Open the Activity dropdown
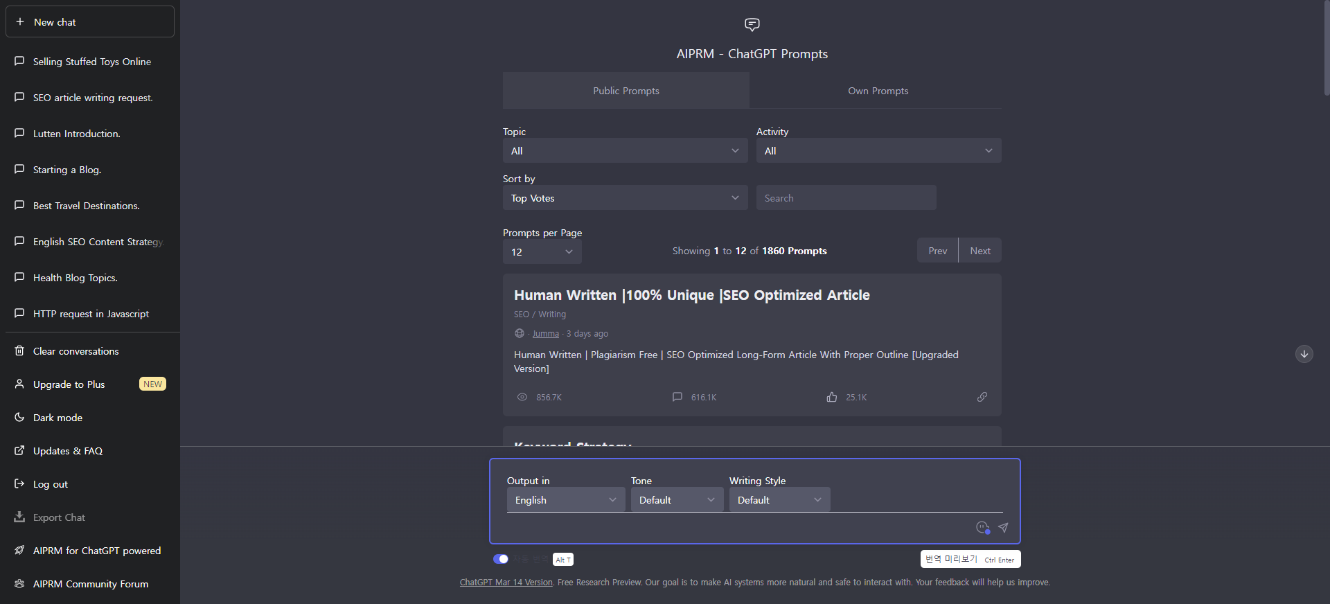Viewport: 1330px width, 604px height. 878,150
